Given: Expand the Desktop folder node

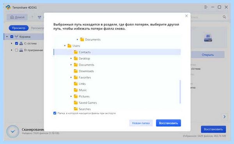Looking at the screenshot, I should 71,59.
